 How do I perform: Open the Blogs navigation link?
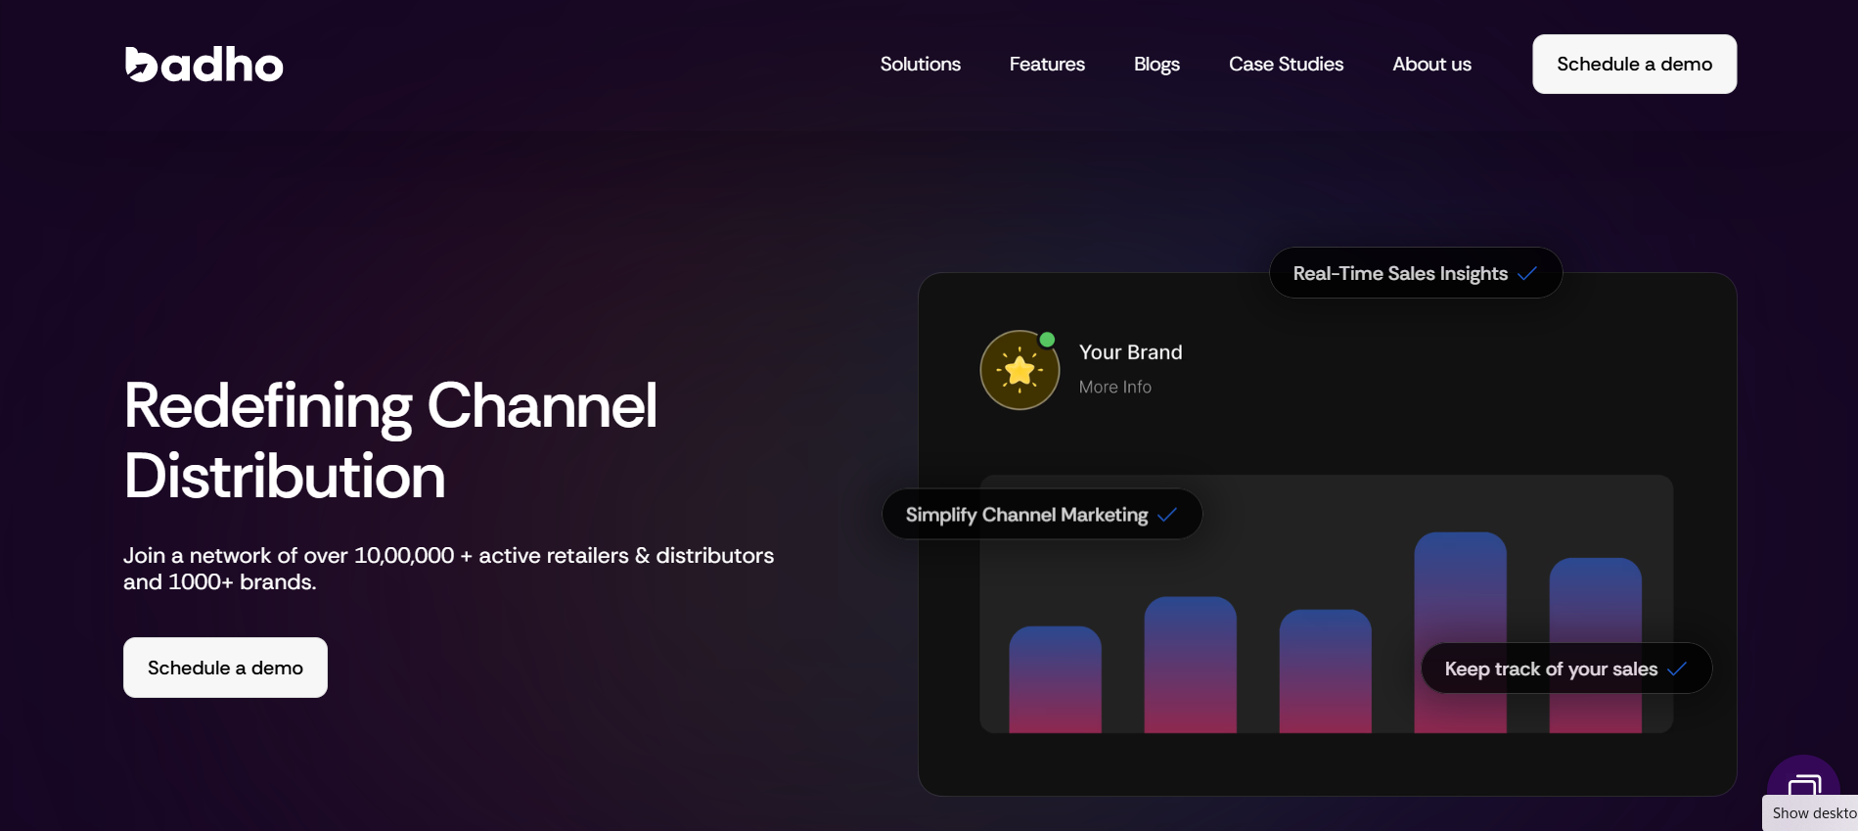[1156, 65]
